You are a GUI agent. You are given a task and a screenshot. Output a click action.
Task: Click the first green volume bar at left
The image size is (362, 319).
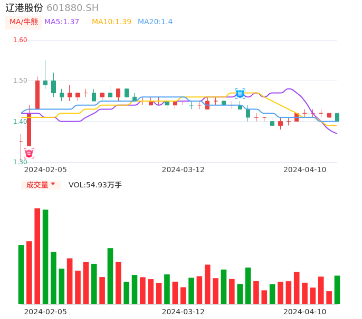click(x=21, y=274)
